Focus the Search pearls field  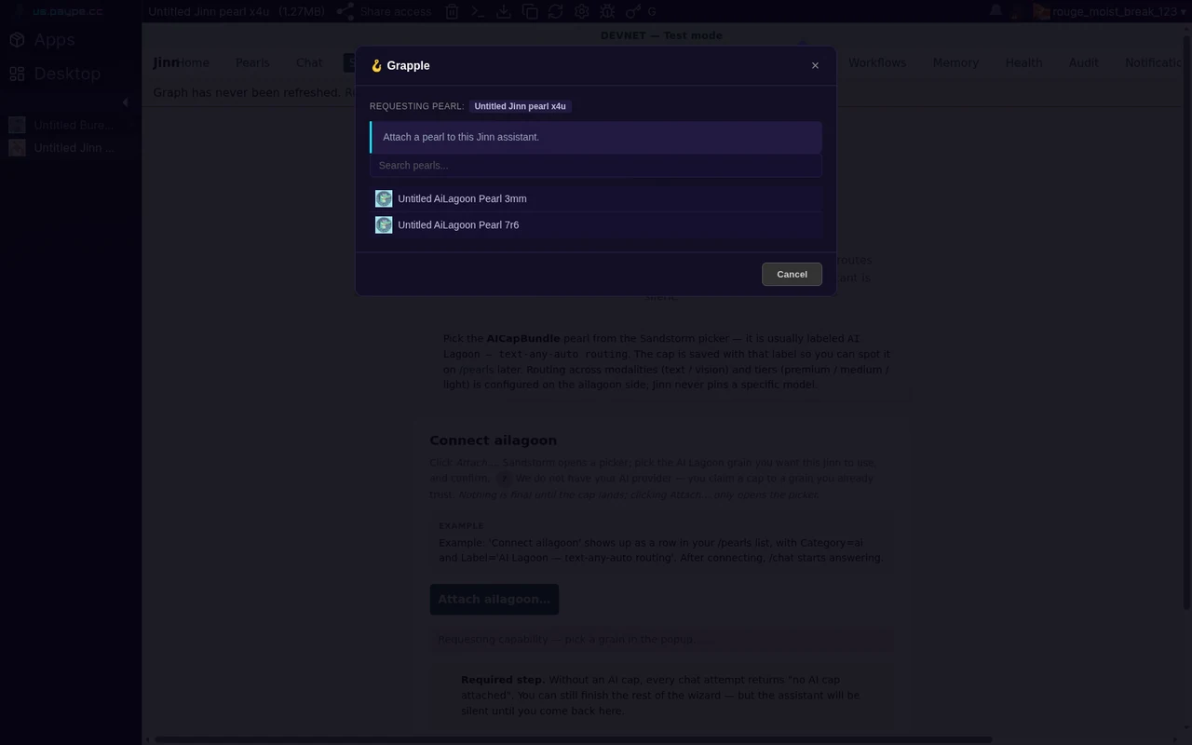[x=596, y=165]
